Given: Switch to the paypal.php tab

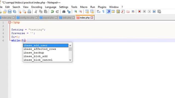Looking at the screenshot, I should pyautogui.click(x=48, y=18).
